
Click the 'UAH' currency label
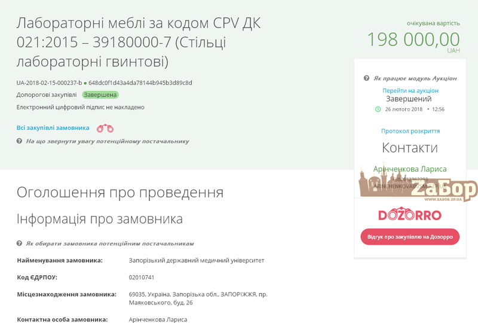click(454, 50)
